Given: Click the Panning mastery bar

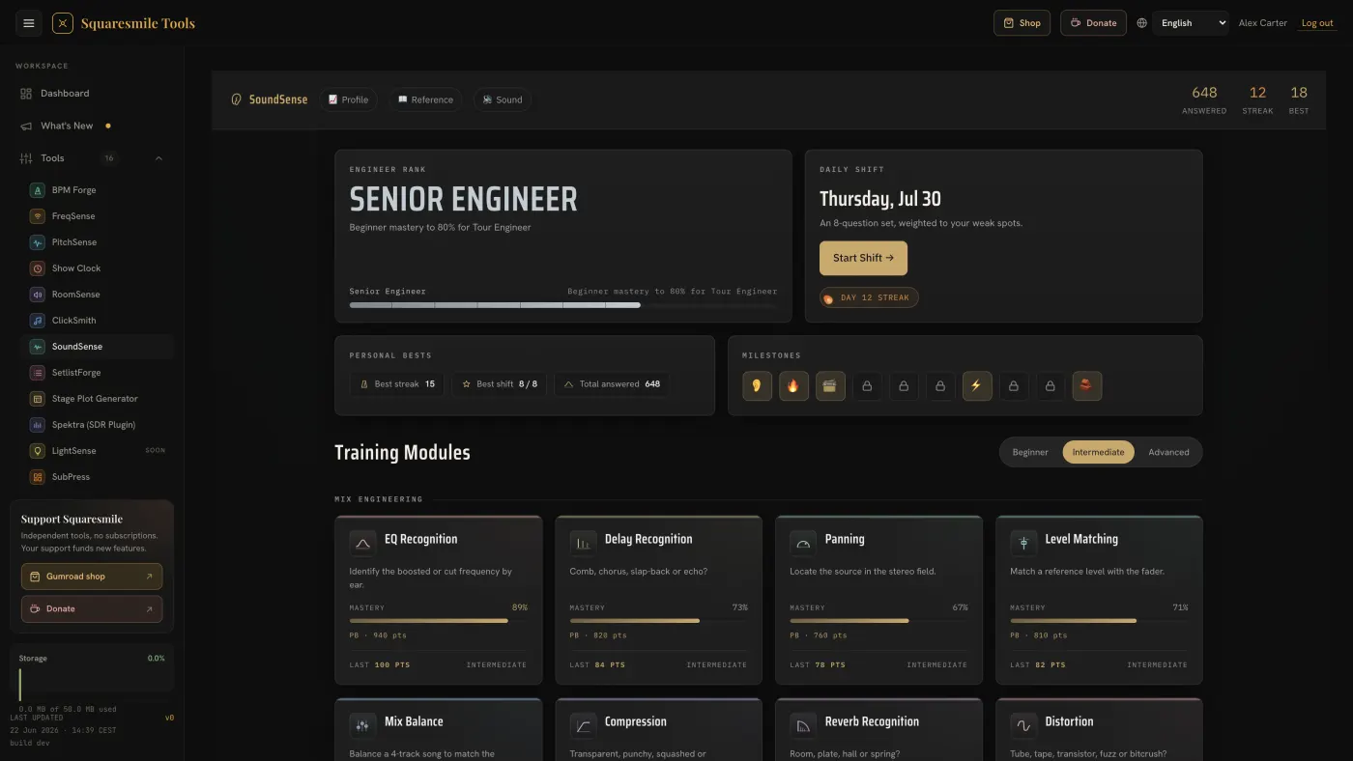Looking at the screenshot, I should tap(878, 621).
